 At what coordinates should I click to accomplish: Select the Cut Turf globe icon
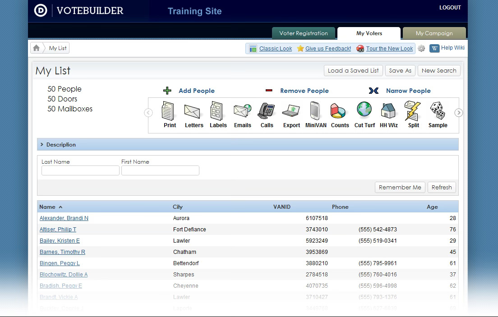click(364, 110)
